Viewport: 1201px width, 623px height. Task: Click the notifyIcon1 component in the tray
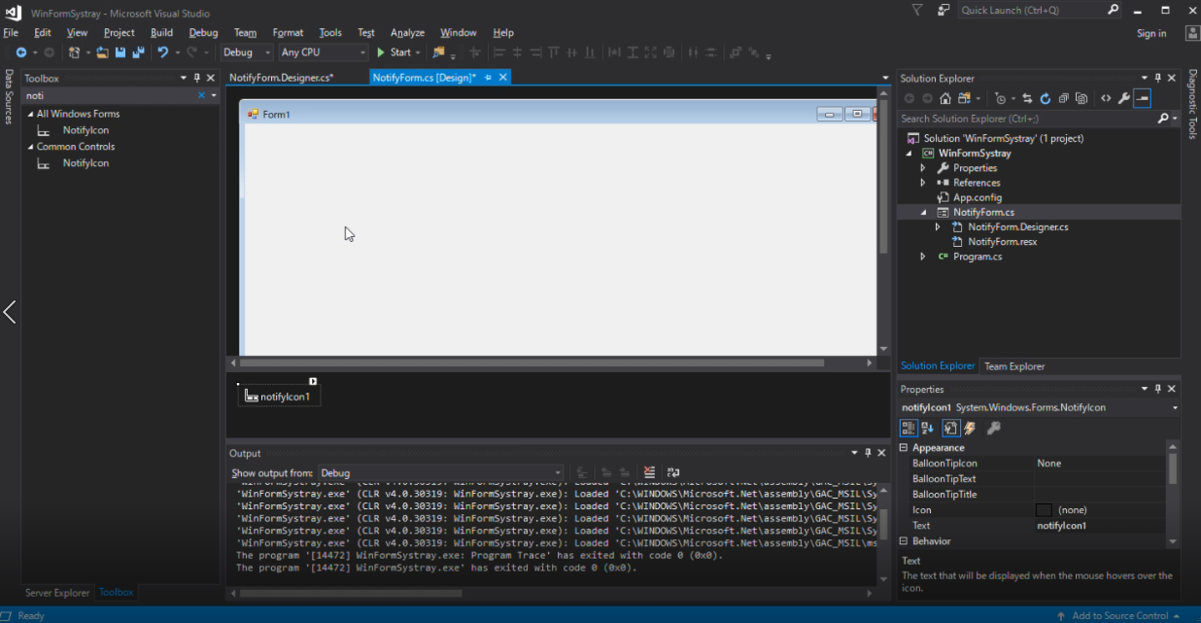[279, 397]
